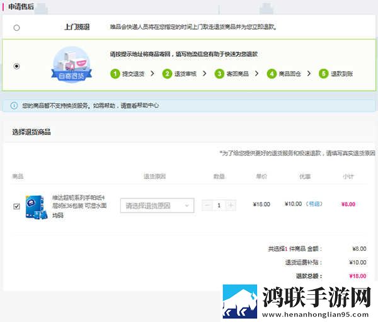Click the 退货原因 column header
This screenshot has height=322, width=378.
pyautogui.click(x=155, y=176)
